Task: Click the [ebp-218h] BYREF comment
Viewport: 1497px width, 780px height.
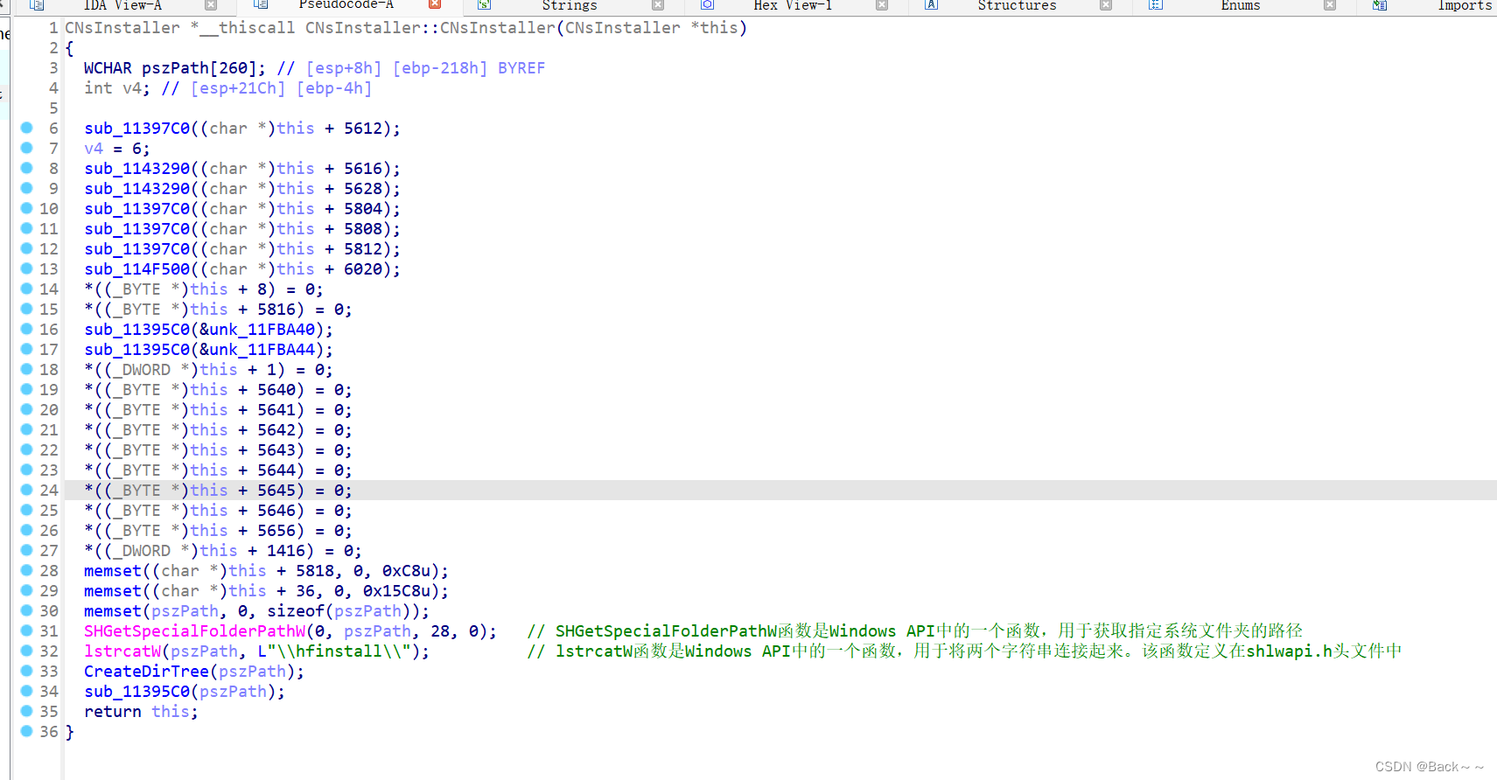Action: pos(469,68)
